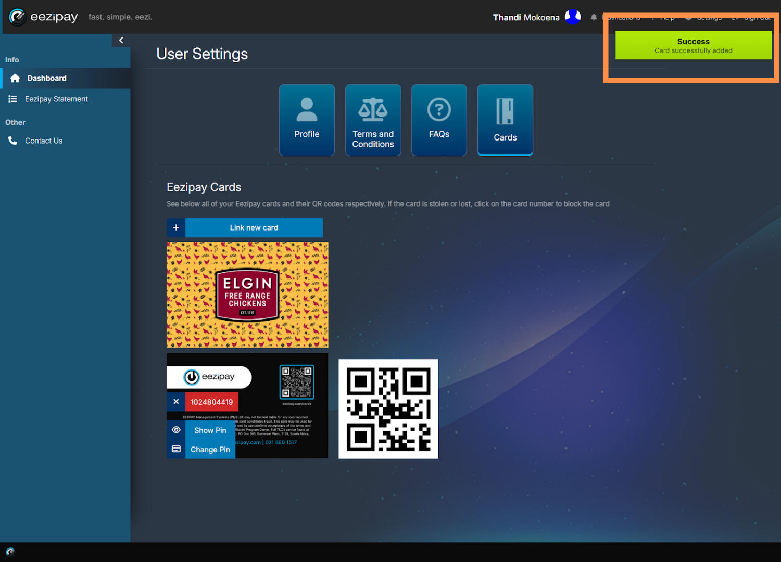Click the Thandi Mokoena user avatar
Viewport: 781px width, 562px height.
(573, 17)
